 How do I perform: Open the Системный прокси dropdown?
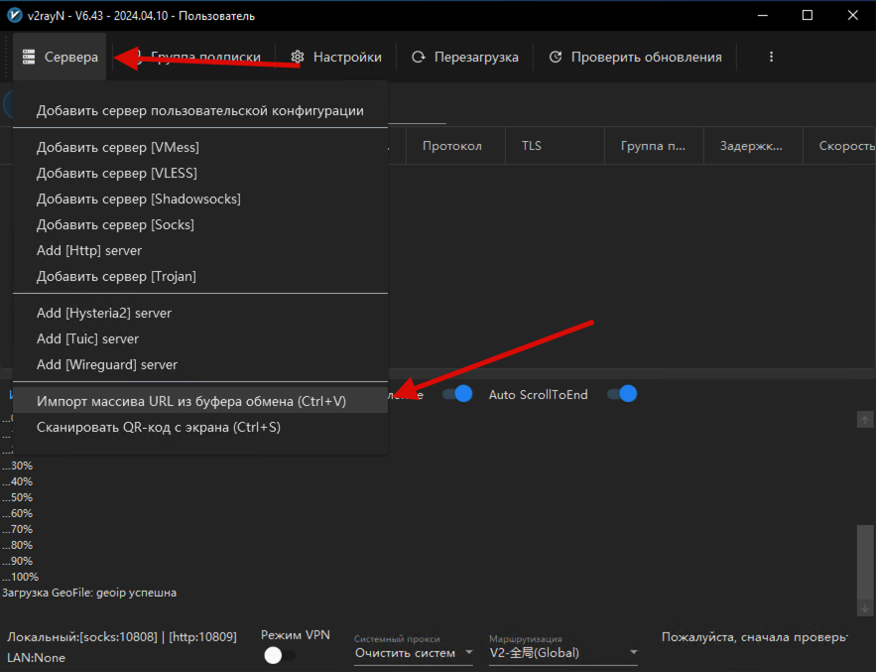tap(414, 652)
